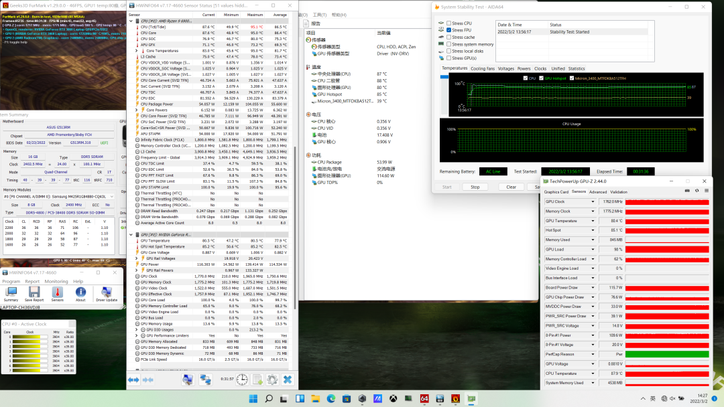The width and height of the screenshot is (724, 407).
Task: Open the HWiNFO Summary icon
Action: [11, 293]
